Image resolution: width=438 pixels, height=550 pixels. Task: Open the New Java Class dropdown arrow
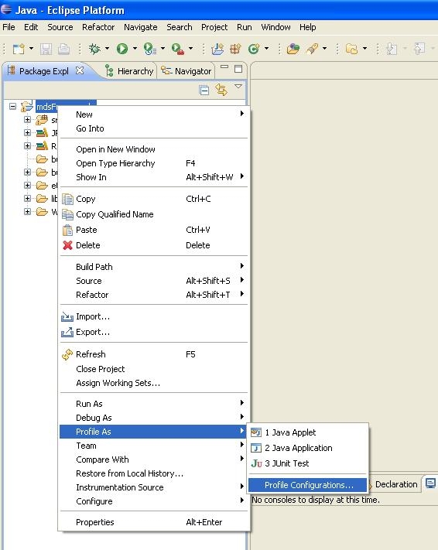point(266,49)
